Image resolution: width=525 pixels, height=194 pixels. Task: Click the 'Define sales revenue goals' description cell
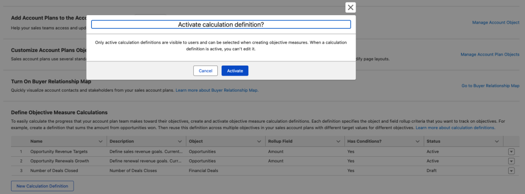click(x=146, y=152)
